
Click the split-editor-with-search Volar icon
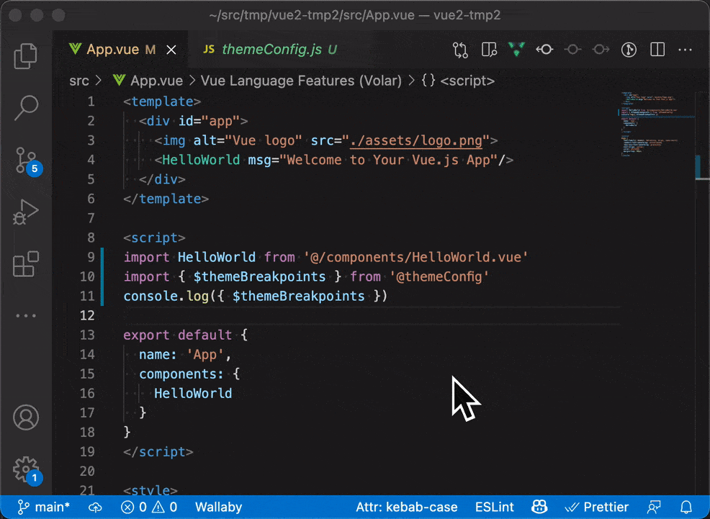[489, 50]
